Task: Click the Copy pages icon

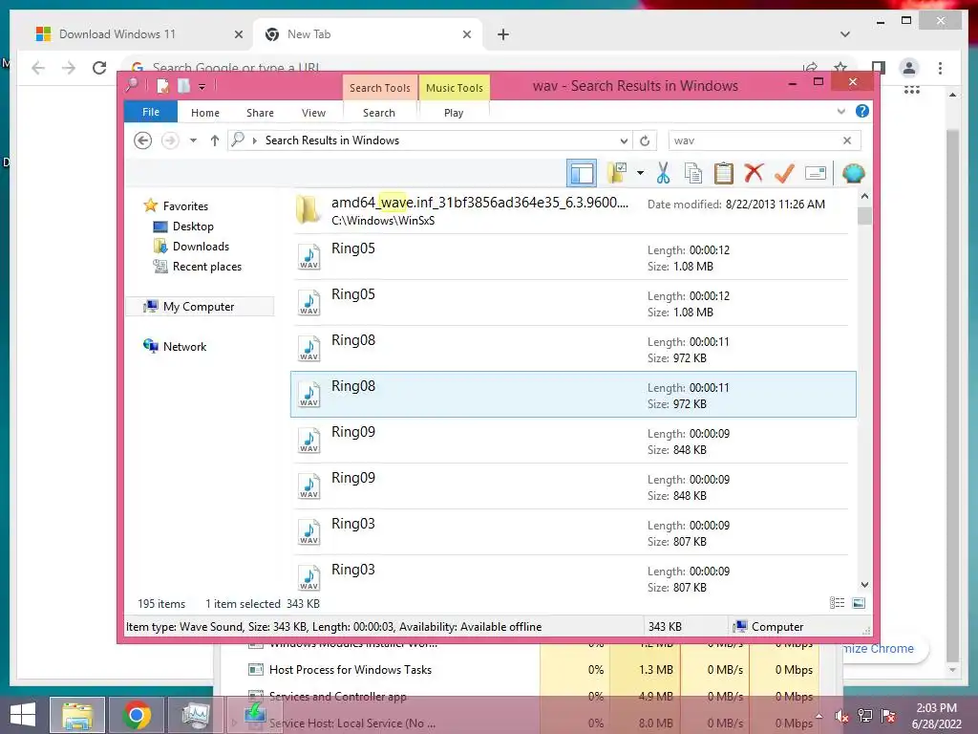Action: click(x=693, y=173)
